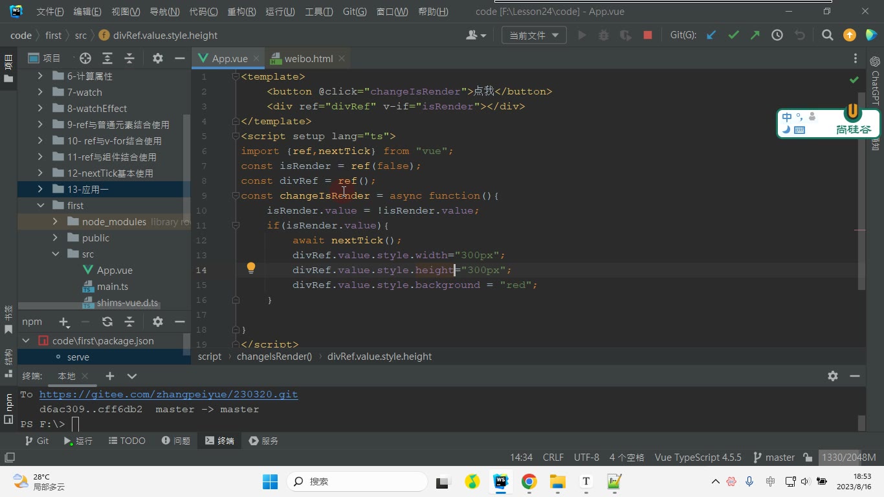The height and width of the screenshot is (497, 884).
Task: Click the debug bug icon in the toolbar
Action: click(x=604, y=36)
